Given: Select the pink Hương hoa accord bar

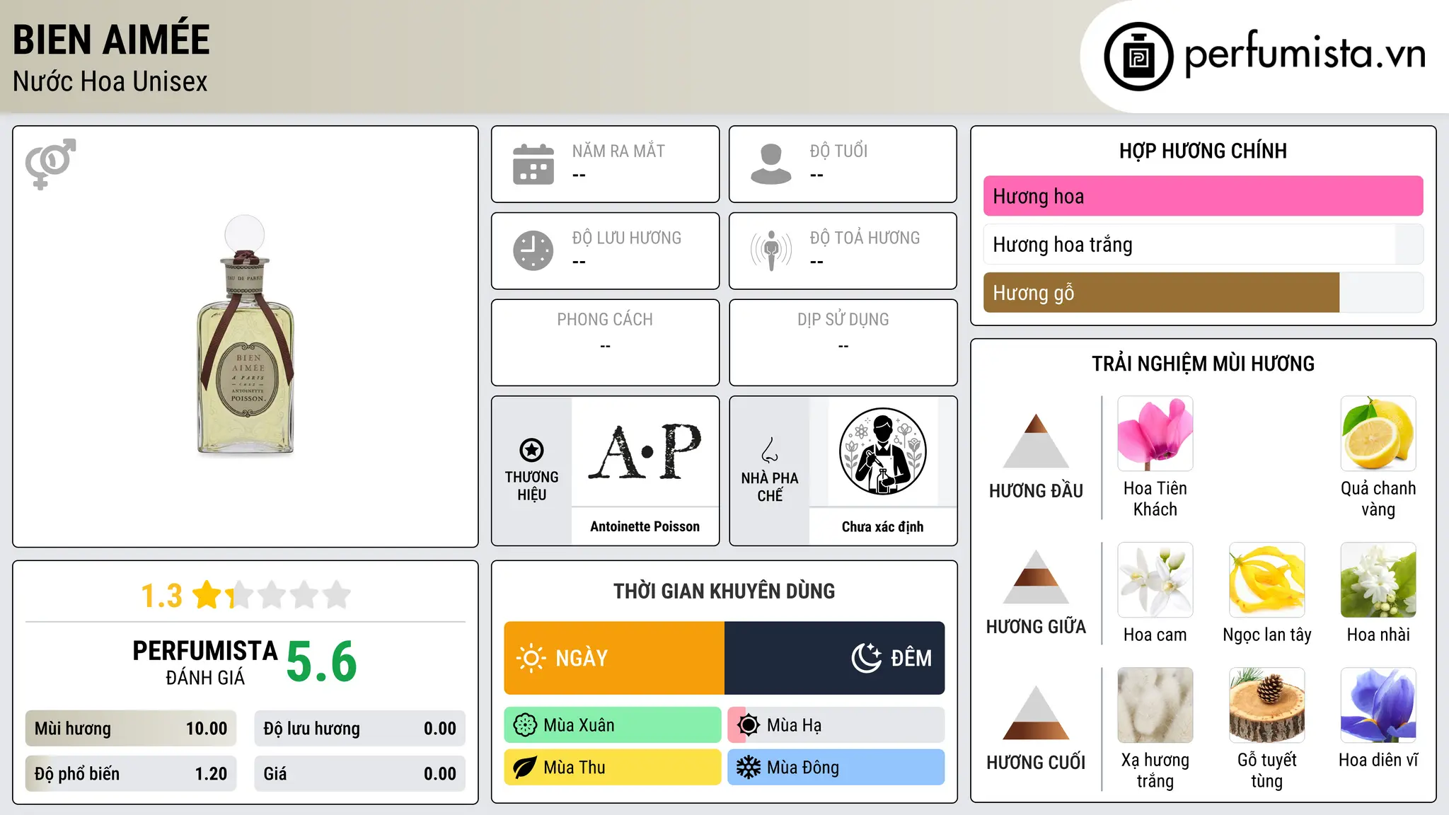Looking at the screenshot, I should pyautogui.click(x=1203, y=196).
